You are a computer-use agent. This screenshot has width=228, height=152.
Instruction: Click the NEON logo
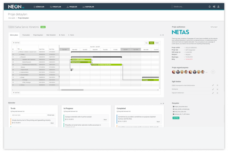coord(16,7)
